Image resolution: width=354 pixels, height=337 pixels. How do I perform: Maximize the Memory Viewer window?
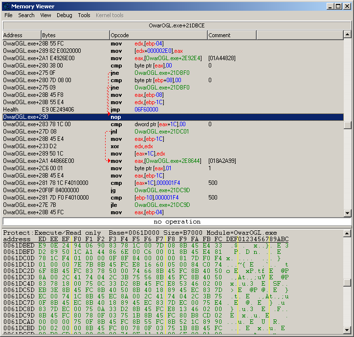pos(337,6)
